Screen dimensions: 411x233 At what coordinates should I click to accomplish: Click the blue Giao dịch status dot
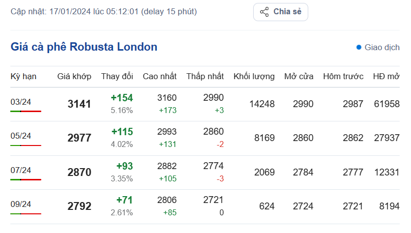coord(359,47)
